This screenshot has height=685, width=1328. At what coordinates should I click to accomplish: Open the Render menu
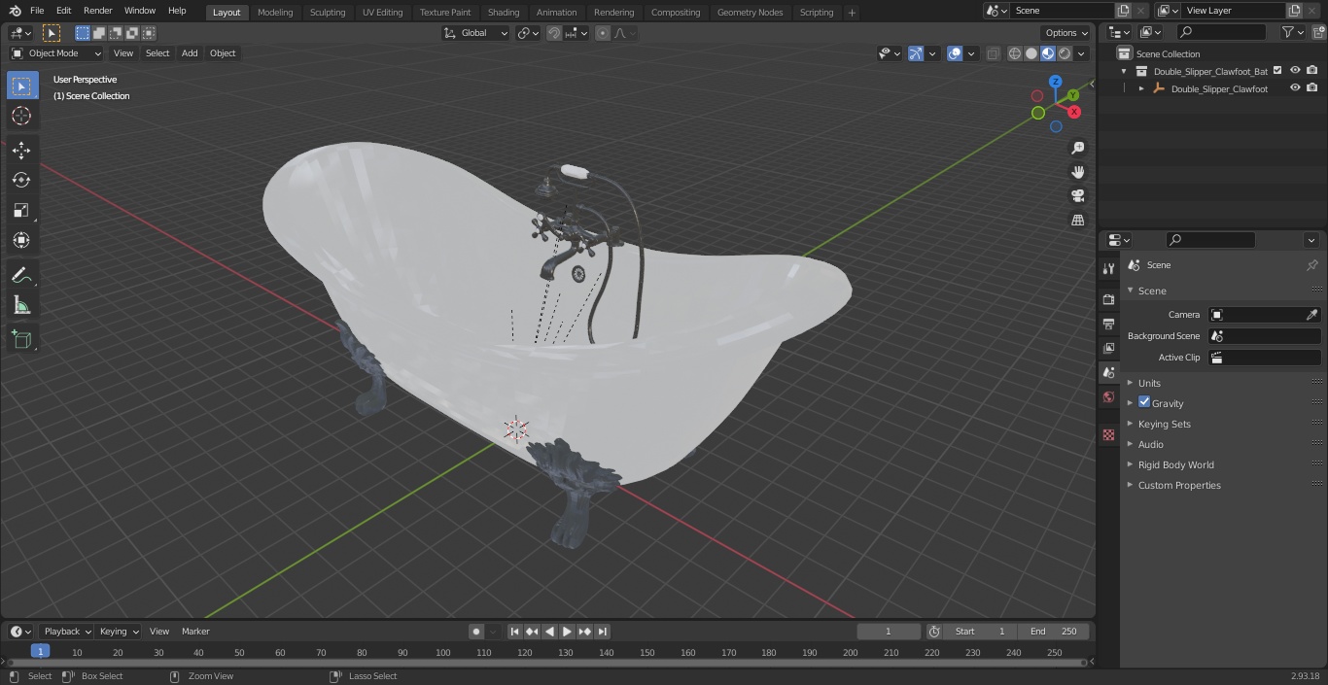(97, 11)
